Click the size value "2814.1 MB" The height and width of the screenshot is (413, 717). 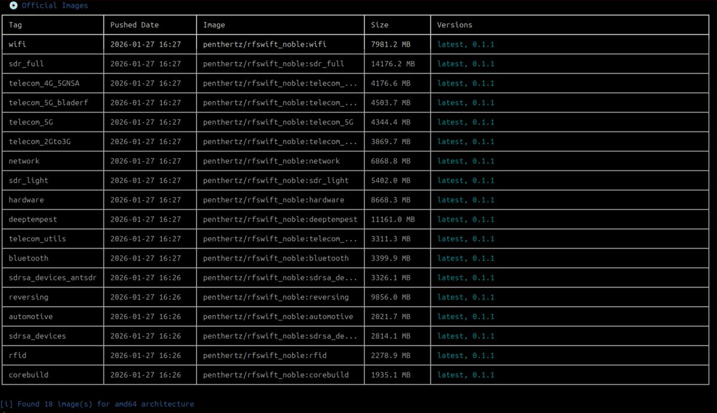[390, 336]
